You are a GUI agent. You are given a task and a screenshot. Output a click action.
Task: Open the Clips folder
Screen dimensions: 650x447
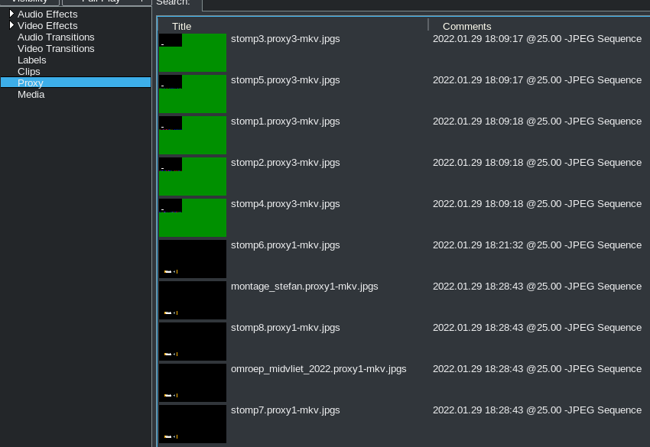tap(29, 71)
